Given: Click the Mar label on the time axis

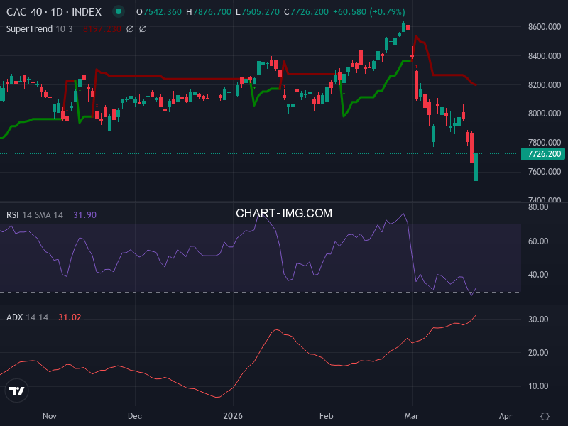Looking at the screenshot, I should pyautogui.click(x=410, y=416).
